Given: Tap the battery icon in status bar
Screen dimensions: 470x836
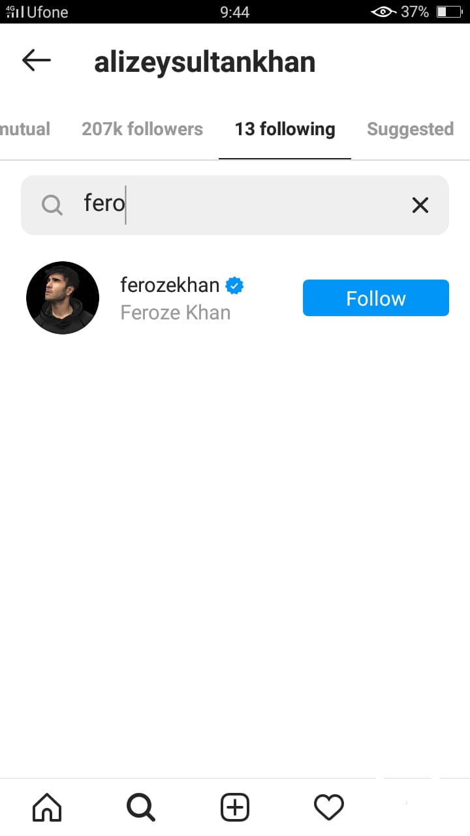Looking at the screenshot, I should point(448,12).
